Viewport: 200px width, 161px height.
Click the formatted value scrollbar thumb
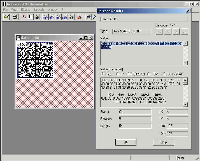pos(185,83)
